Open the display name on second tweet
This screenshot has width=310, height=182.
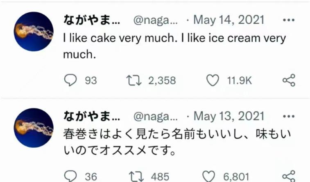[91, 116]
